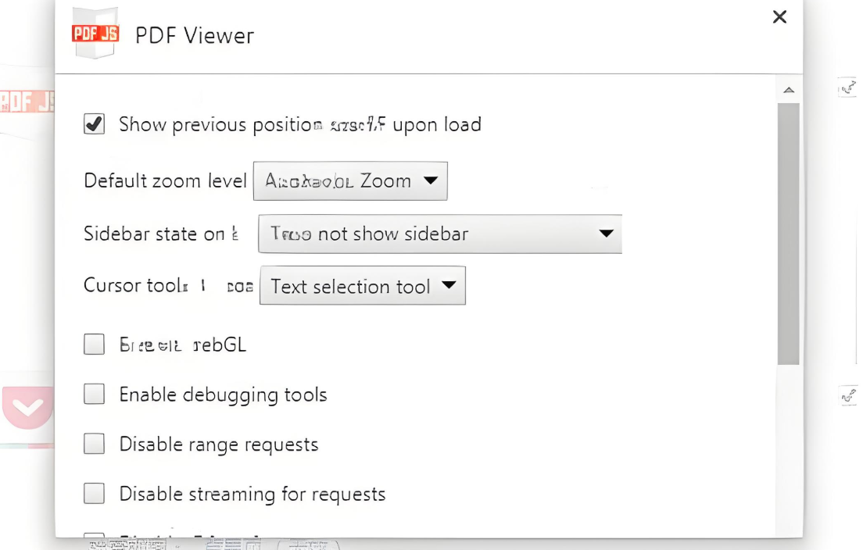
Task: Click the Default zoom level label
Action: (165, 181)
